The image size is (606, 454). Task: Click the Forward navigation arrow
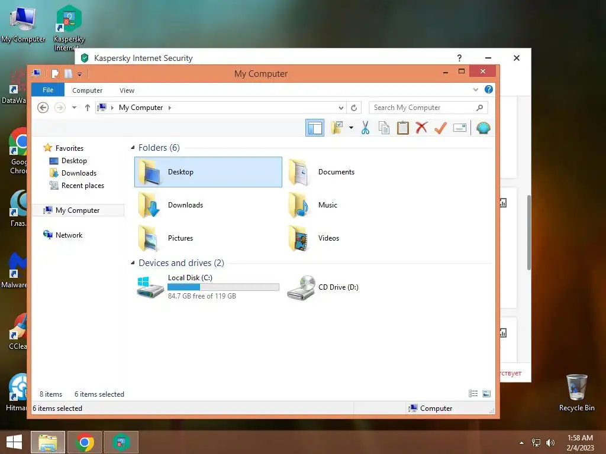pos(60,108)
